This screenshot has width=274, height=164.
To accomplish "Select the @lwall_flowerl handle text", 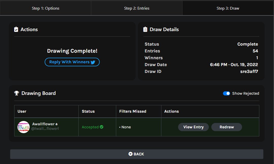I will [x=45, y=129].
